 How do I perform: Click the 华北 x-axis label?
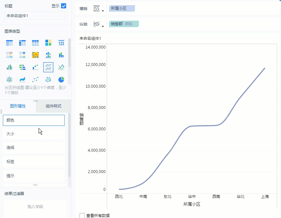tap(240, 197)
